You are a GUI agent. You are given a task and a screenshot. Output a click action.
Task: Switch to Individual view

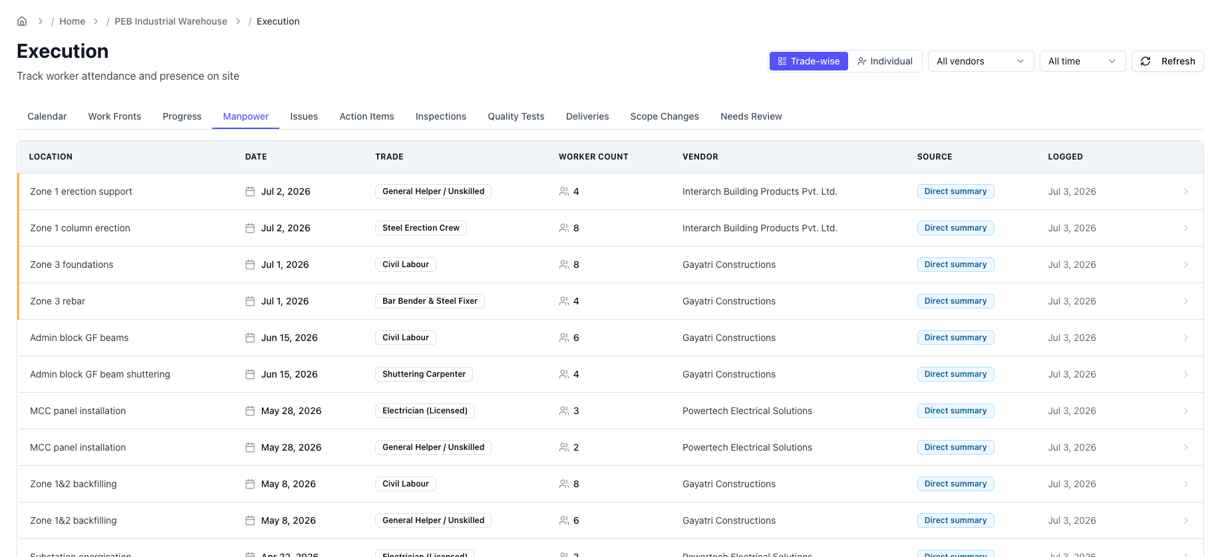885,61
